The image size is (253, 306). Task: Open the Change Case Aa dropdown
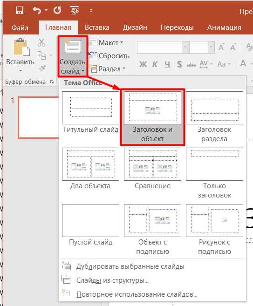click(224, 64)
